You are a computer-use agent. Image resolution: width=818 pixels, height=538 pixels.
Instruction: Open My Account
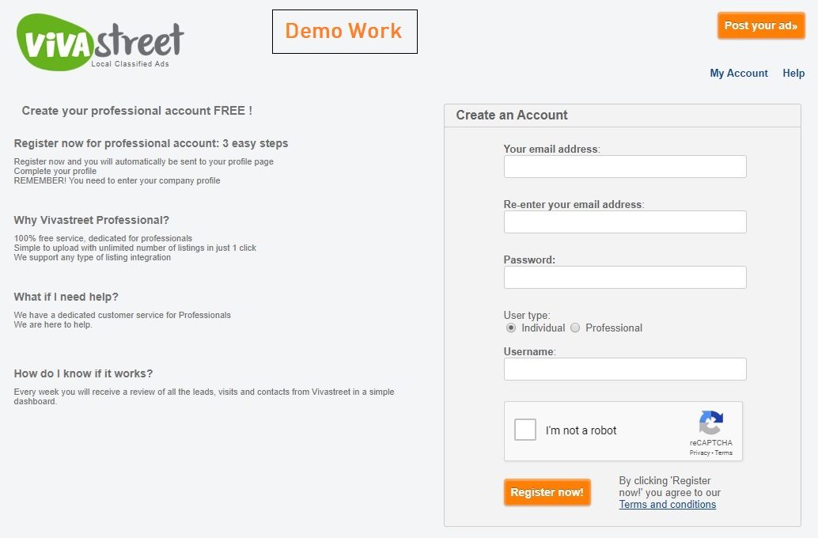pyautogui.click(x=739, y=73)
